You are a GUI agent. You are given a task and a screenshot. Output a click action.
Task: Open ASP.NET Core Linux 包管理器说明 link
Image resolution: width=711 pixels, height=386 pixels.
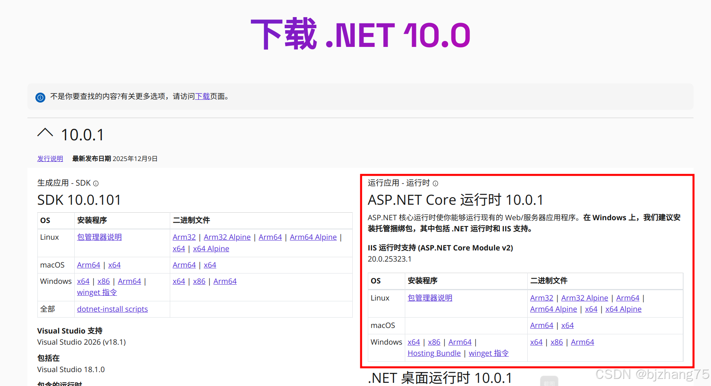pos(430,298)
